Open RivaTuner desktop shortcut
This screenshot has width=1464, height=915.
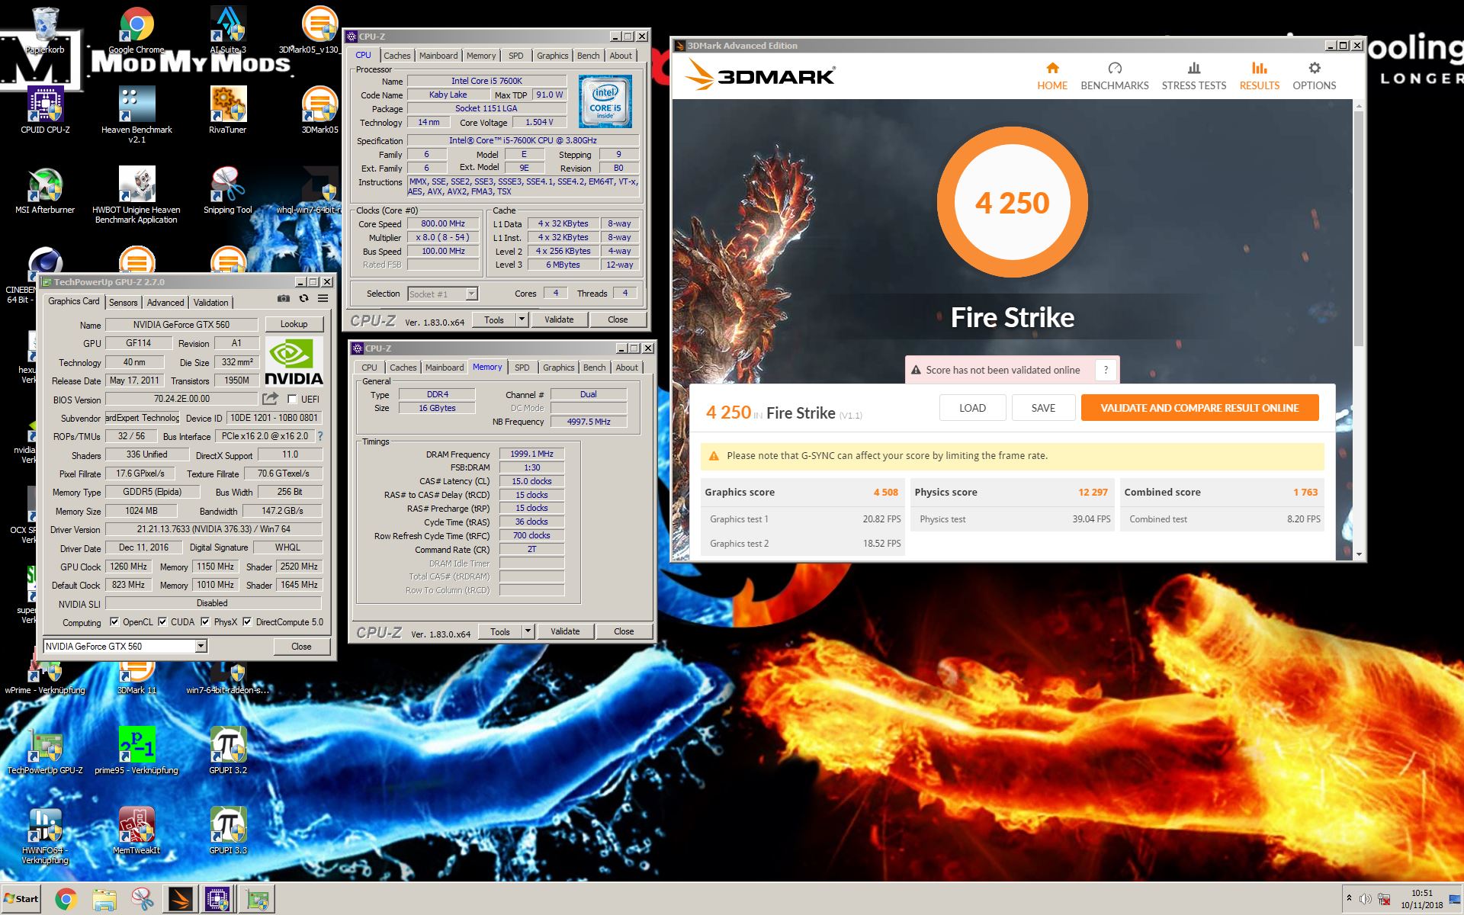[227, 111]
